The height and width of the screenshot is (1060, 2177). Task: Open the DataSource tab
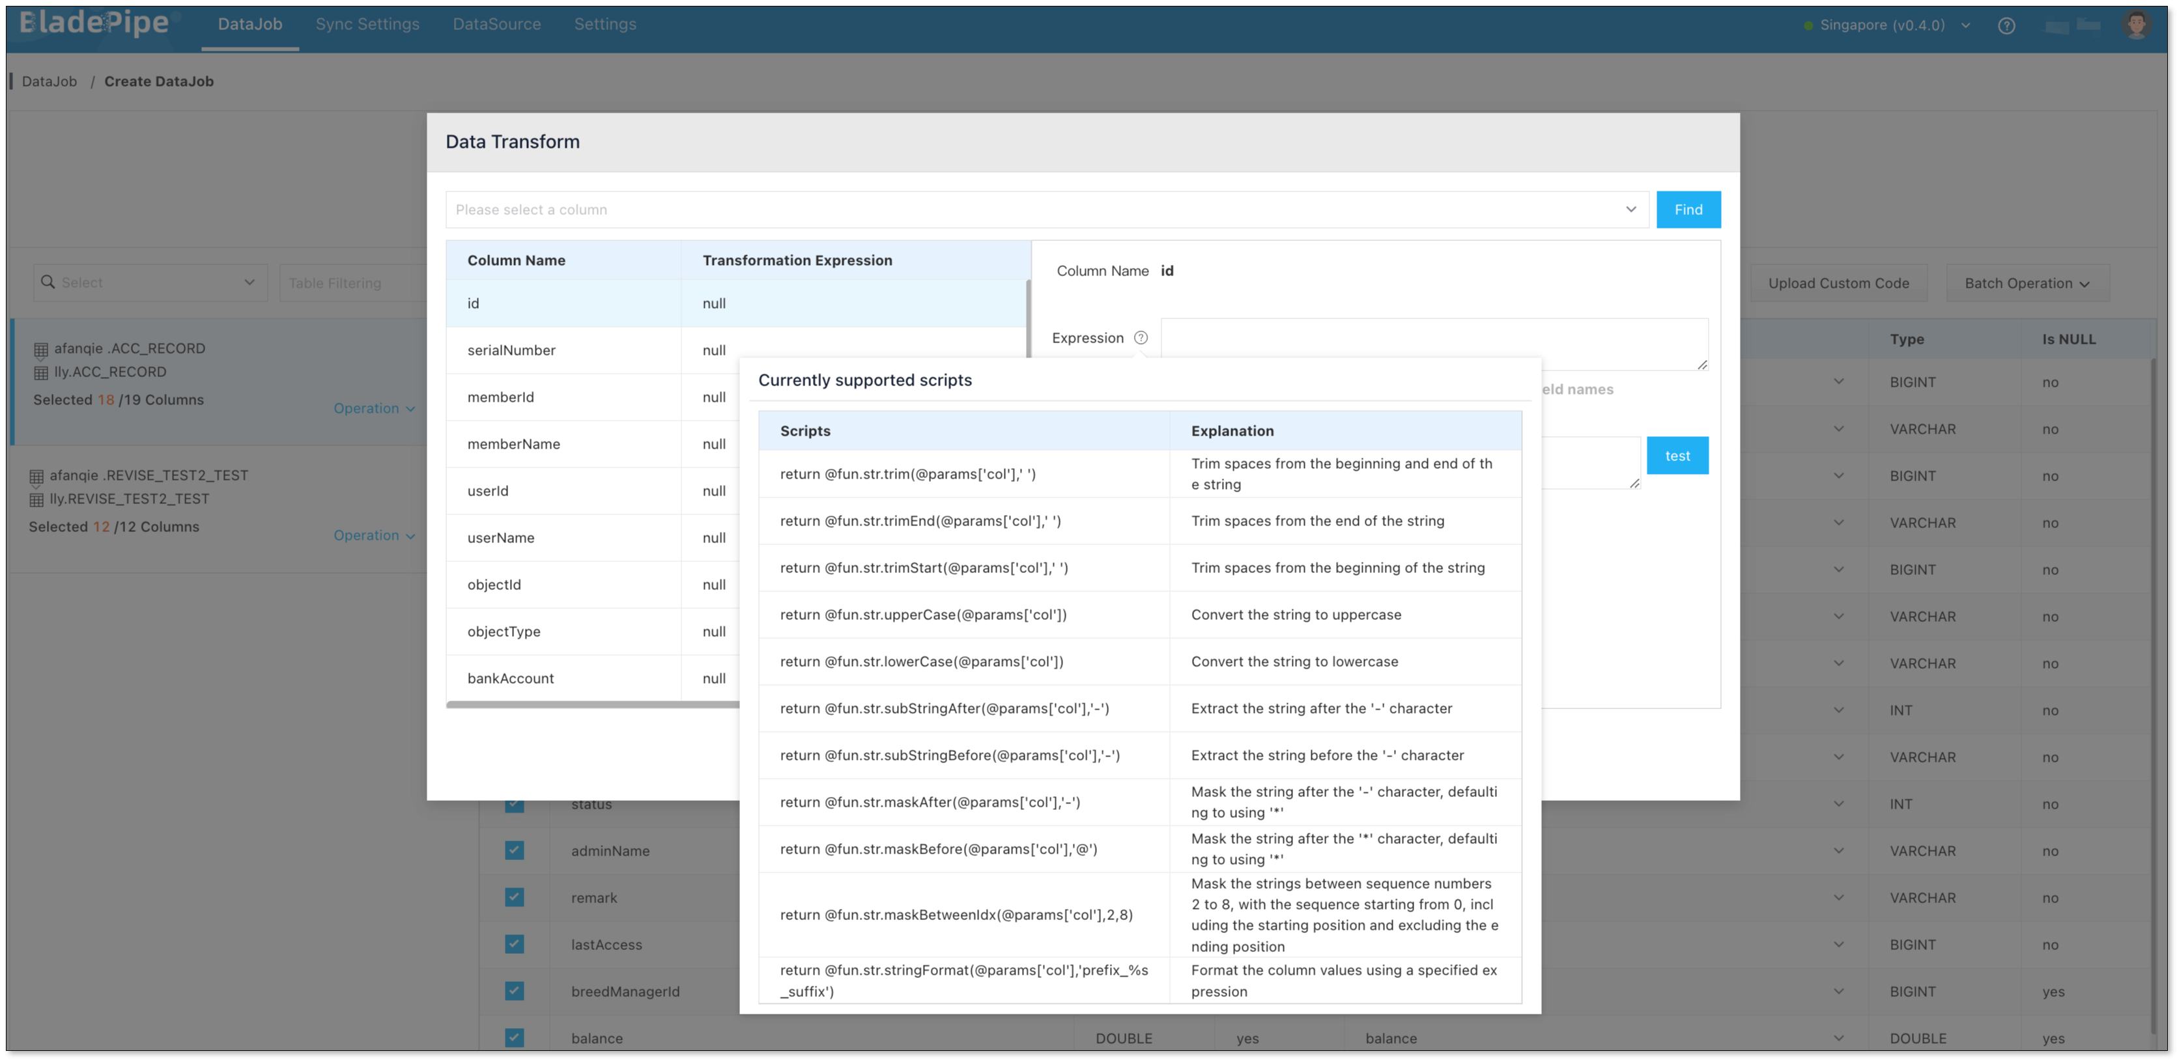tap(496, 25)
